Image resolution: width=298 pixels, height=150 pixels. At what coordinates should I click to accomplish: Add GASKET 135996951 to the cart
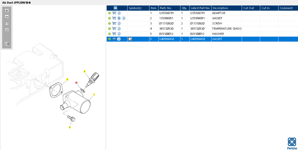pos(114,18)
